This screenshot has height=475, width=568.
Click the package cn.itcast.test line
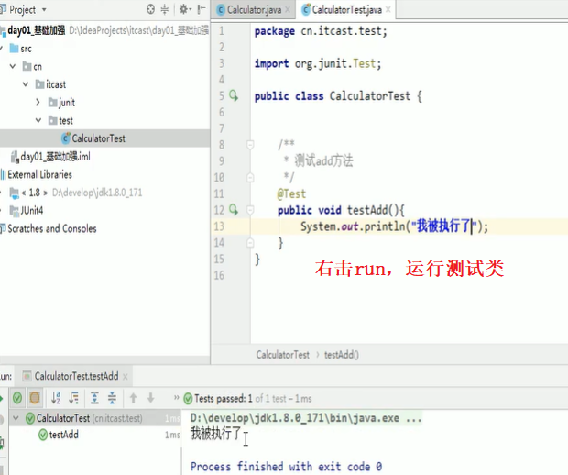pyautogui.click(x=321, y=31)
